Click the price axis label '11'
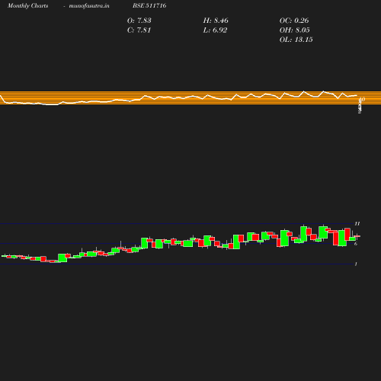 357,223
